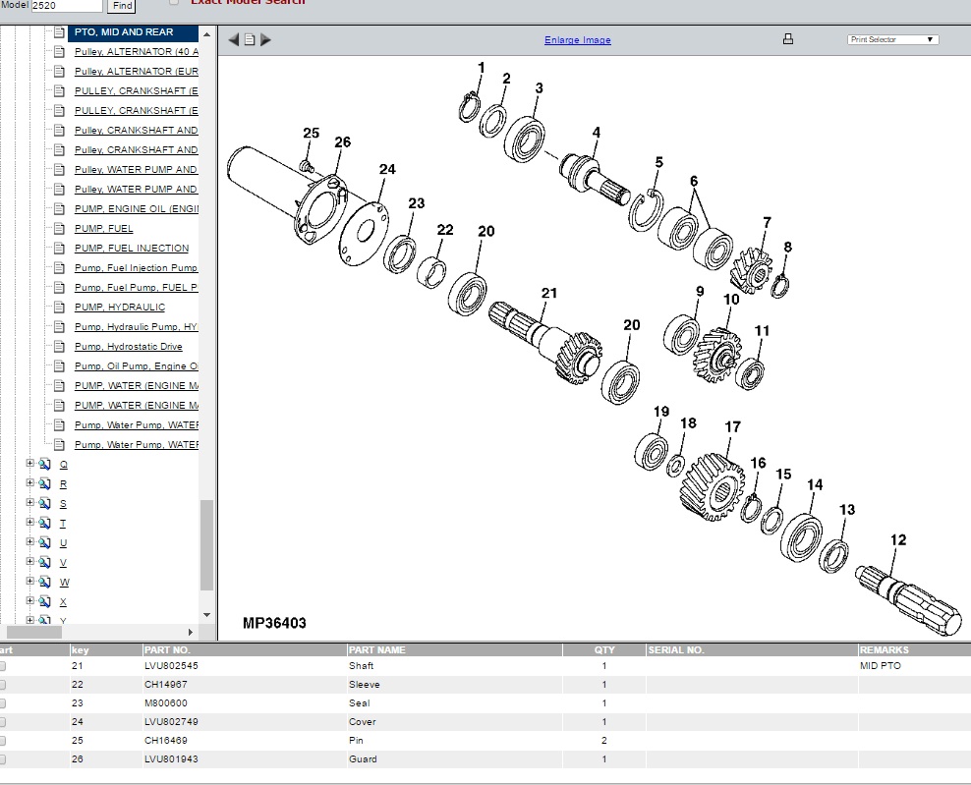The image size is (971, 785).
Task: Expand the S section
Action: click(x=29, y=502)
